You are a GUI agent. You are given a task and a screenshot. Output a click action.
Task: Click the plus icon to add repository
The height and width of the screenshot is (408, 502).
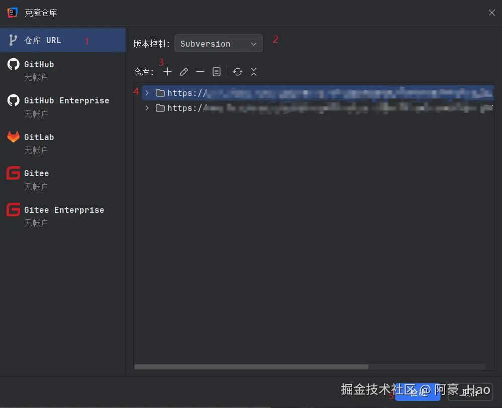pos(167,72)
